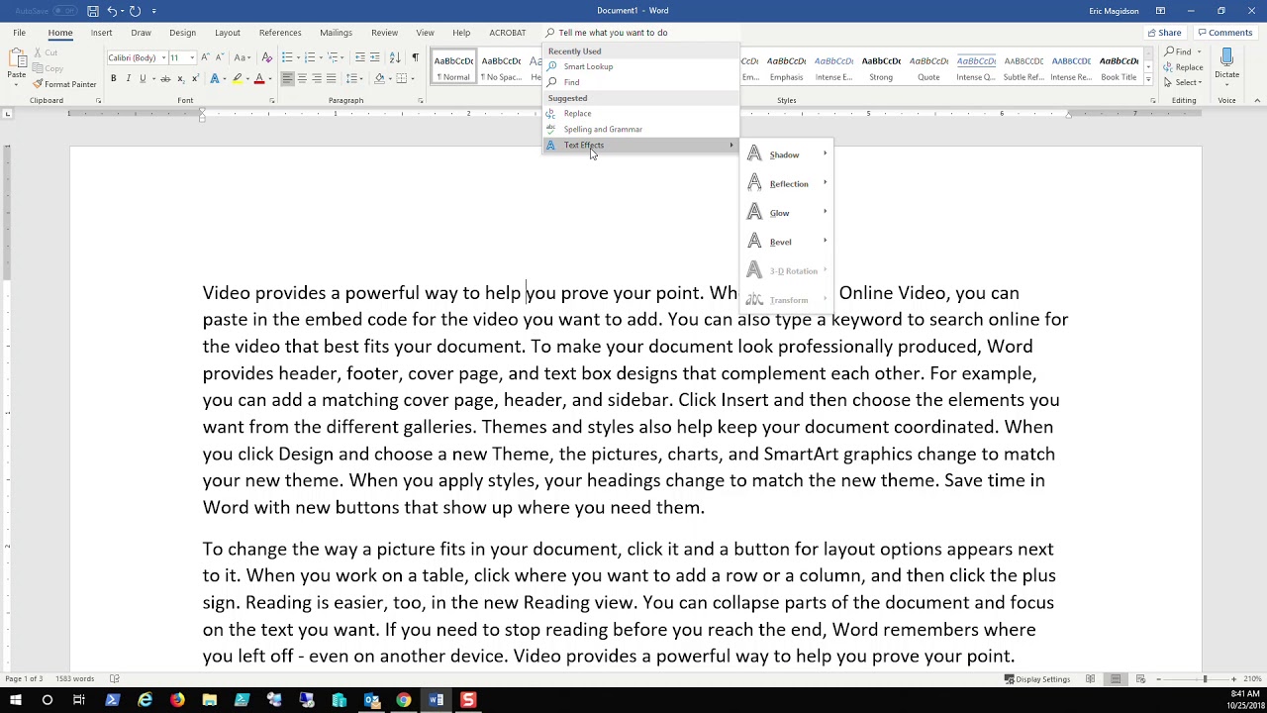Image resolution: width=1267 pixels, height=713 pixels.
Task: Decrease font size with Shrink Font
Action: tap(220, 58)
